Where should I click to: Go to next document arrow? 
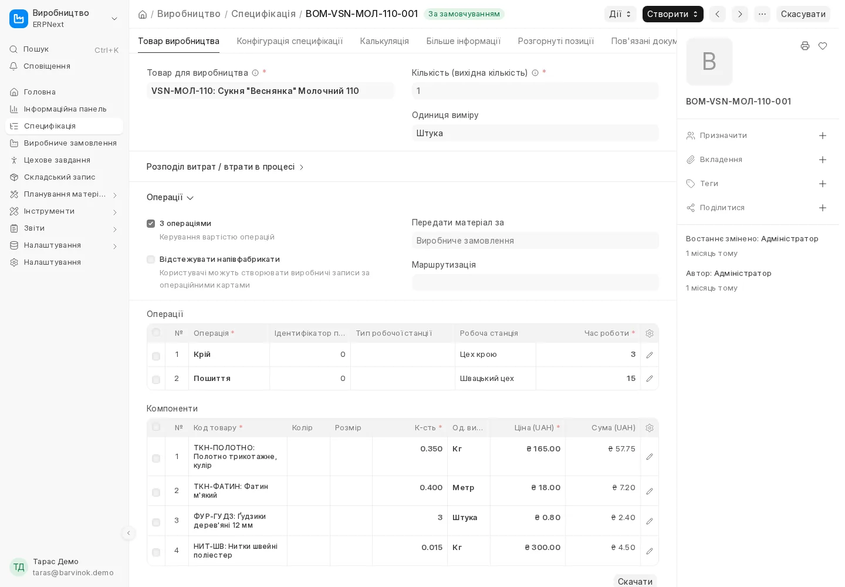pyautogui.click(x=740, y=14)
